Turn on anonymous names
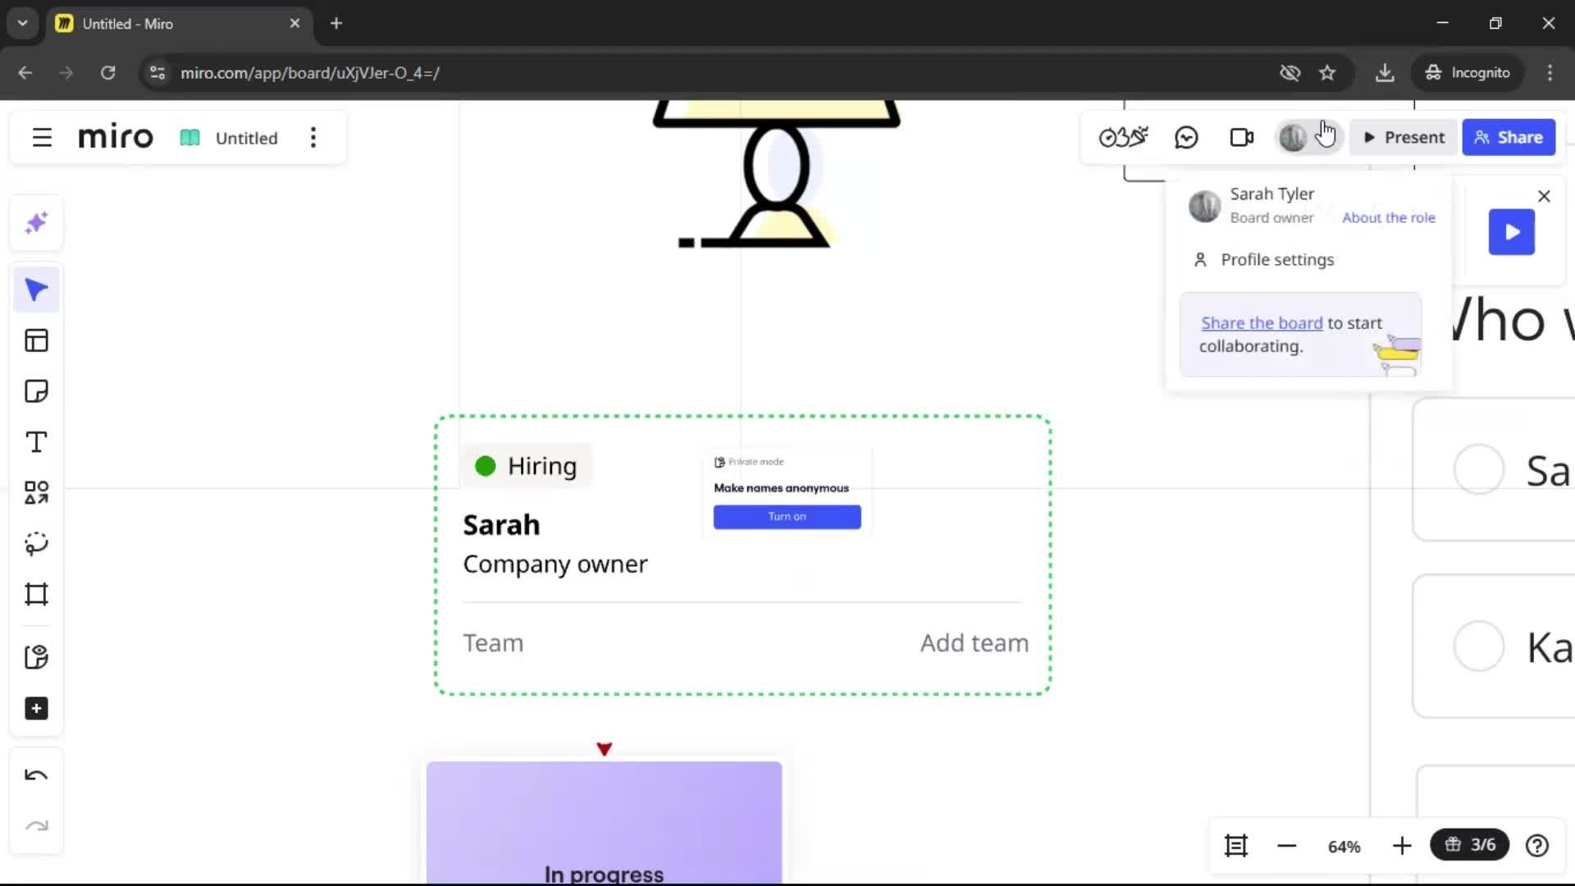Viewport: 1575px width, 886px height. tap(787, 517)
